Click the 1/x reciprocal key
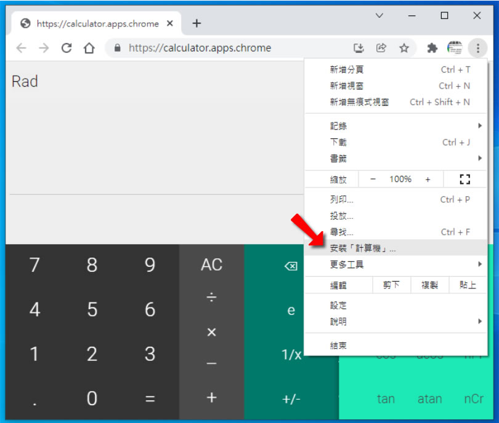The image size is (499, 423). (291, 354)
